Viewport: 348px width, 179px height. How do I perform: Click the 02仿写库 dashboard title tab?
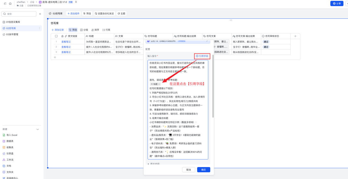pyautogui.click(x=56, y=14)
